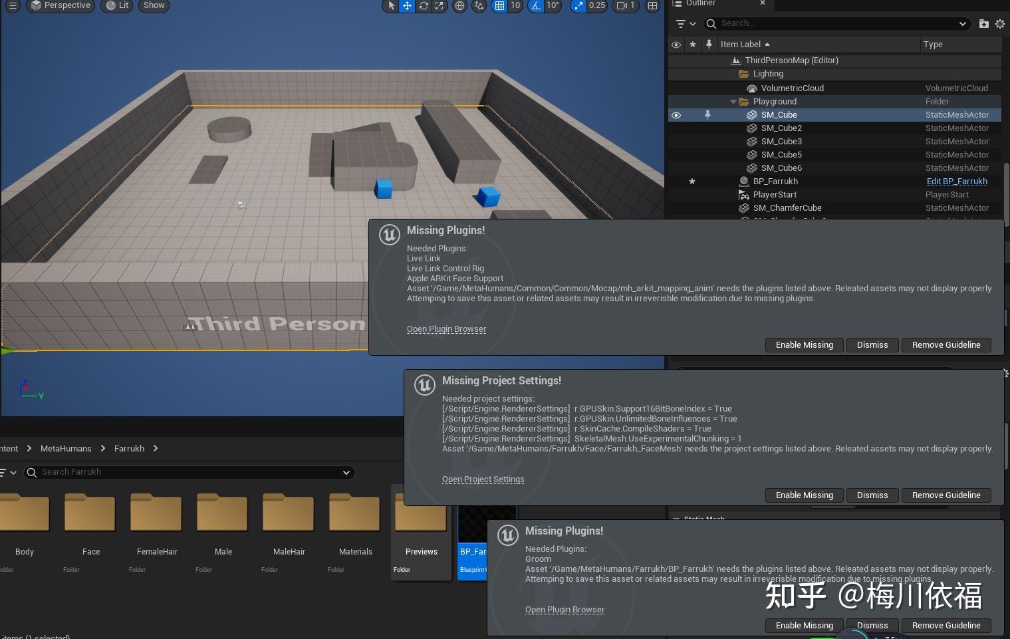Select PlayerStart in Outliner
Screen dimensions: 1010x639
pyautogui.click(x=775, y=195)
